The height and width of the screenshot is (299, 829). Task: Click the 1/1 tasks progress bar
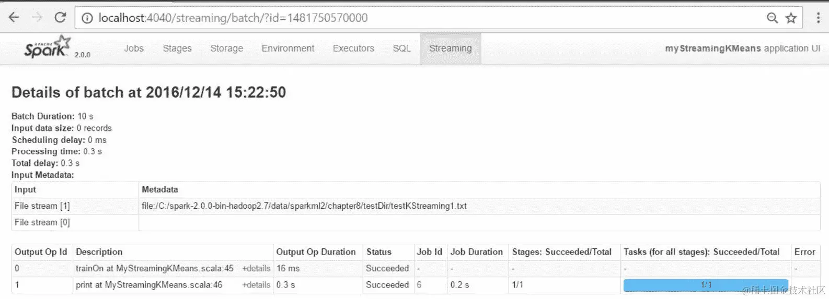click(706, 285)
